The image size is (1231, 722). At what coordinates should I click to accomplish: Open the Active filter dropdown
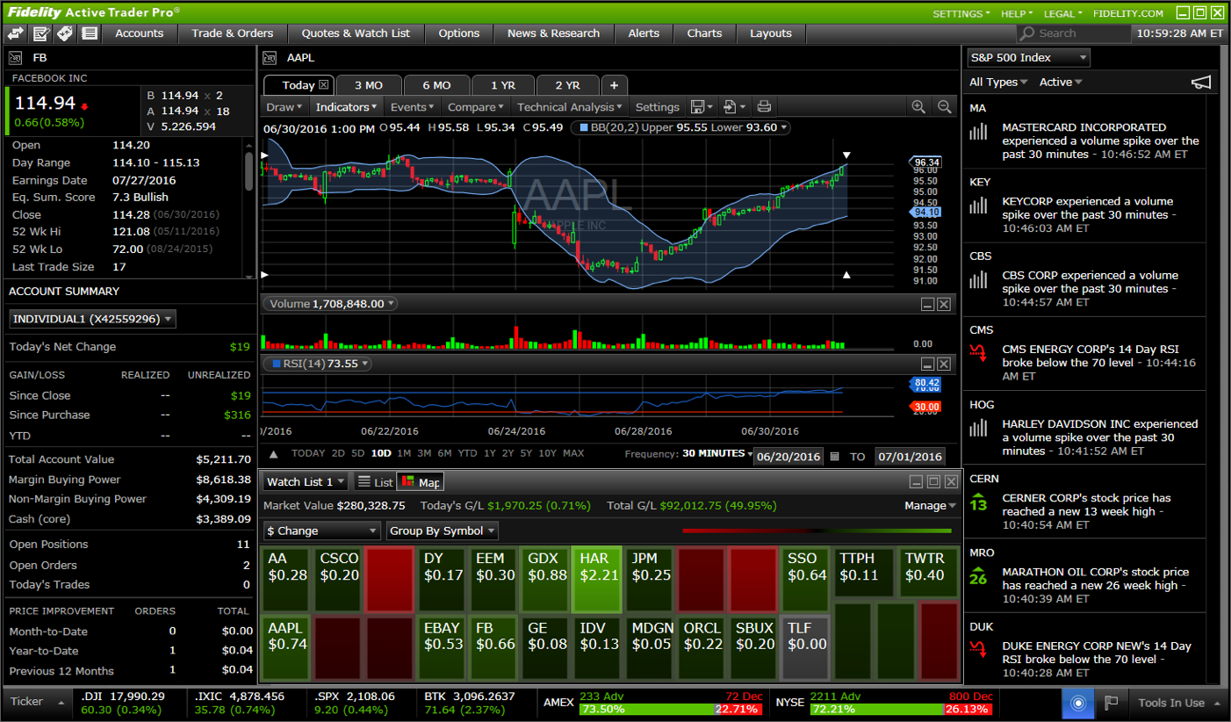pos(1061,82)
